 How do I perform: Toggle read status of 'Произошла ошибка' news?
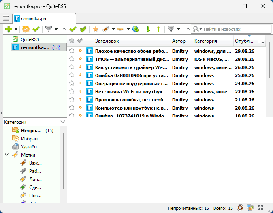coord(80,99)
